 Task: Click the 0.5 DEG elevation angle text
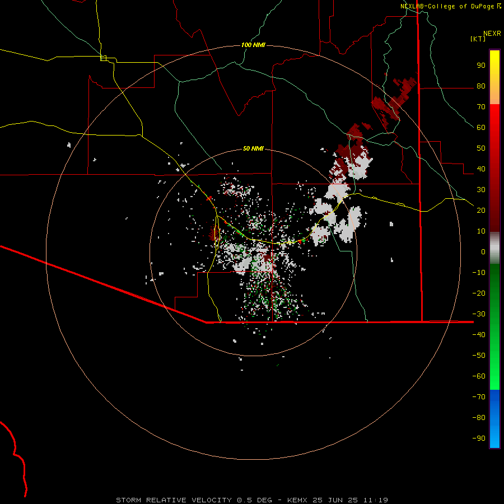pyautogui.click(x=254, y=500)
